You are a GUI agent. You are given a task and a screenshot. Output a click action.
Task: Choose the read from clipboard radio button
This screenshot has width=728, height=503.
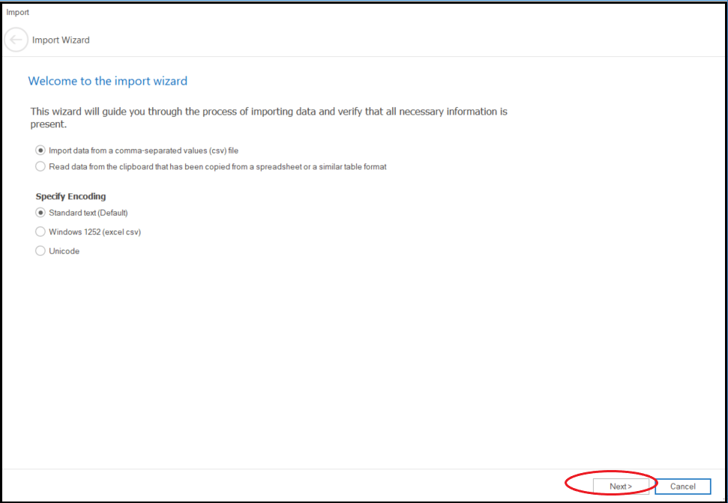point(40,167)
